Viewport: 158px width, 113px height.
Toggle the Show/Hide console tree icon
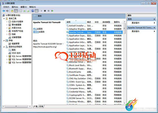coord(16,11)
